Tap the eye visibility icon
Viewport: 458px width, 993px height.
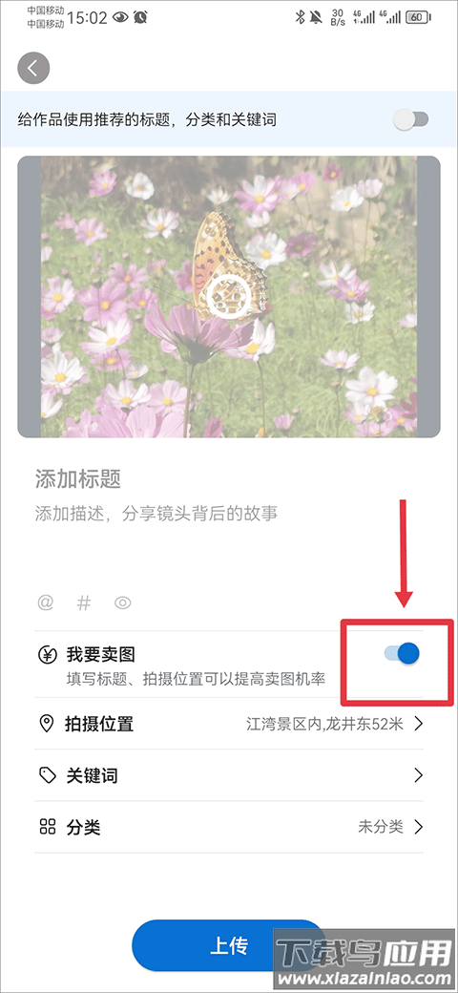123,602
